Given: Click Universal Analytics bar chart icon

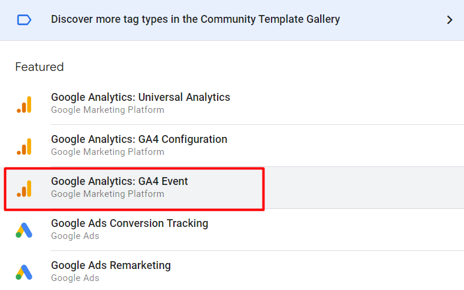Looking at the screenshot, I should [24, 104].
